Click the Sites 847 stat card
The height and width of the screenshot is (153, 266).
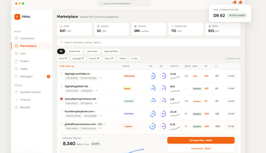pos(74,29)
